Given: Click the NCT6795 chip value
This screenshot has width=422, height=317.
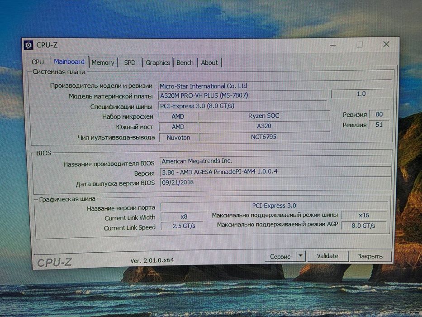Looking at the screenshot, I should pos(264,137).
